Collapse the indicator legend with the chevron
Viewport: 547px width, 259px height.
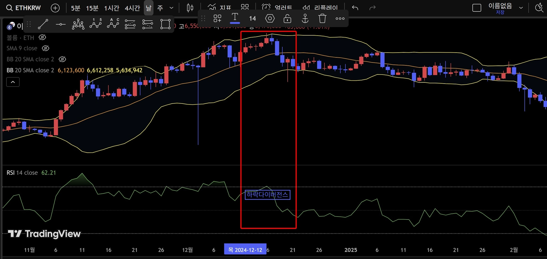(x=13, y=82)
